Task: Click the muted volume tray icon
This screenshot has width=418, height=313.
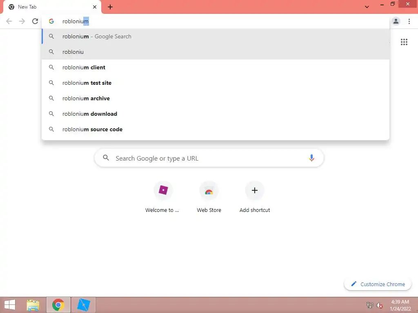Action: tap(379, 305)
